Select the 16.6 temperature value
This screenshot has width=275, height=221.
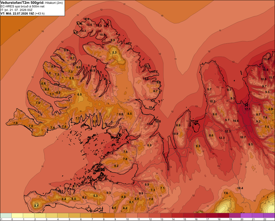tap(265, 70)
